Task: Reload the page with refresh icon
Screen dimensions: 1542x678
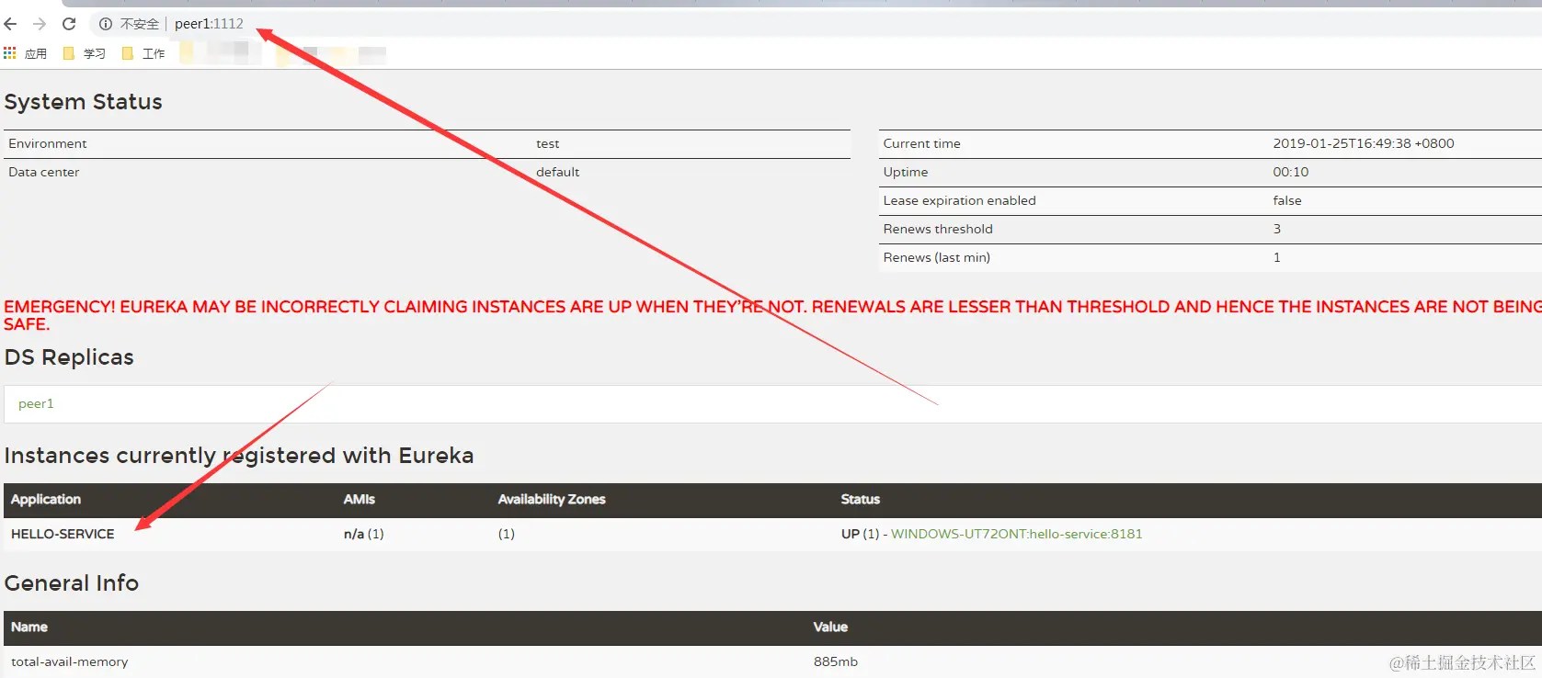Action: pos(69,24)
